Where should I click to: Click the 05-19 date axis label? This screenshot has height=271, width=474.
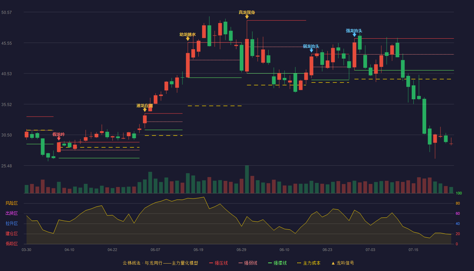pos(198,250)
